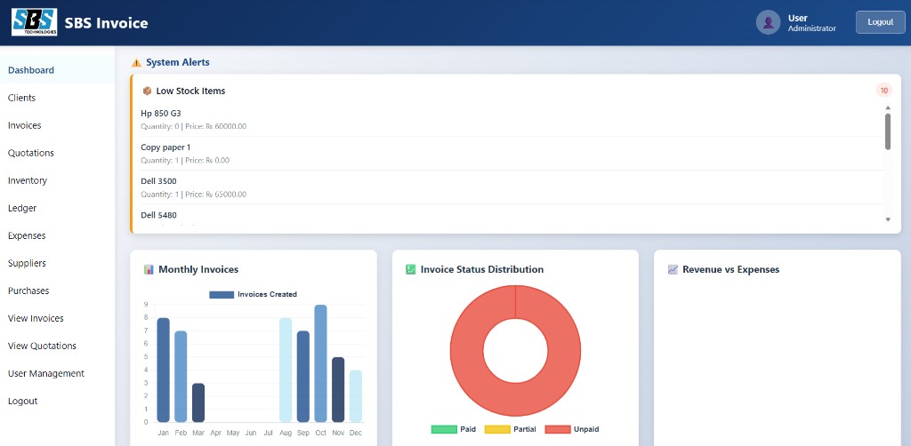The width and height of the screenshot is (911, 446).
Task: Toggle the Partial legend swatch
Action: coord(497,429)
